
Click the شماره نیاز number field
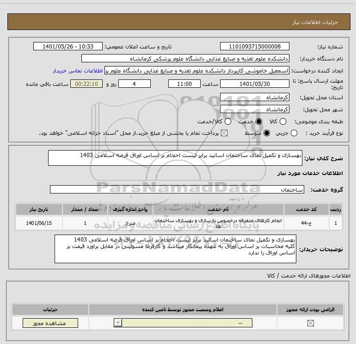coord(254,47)
